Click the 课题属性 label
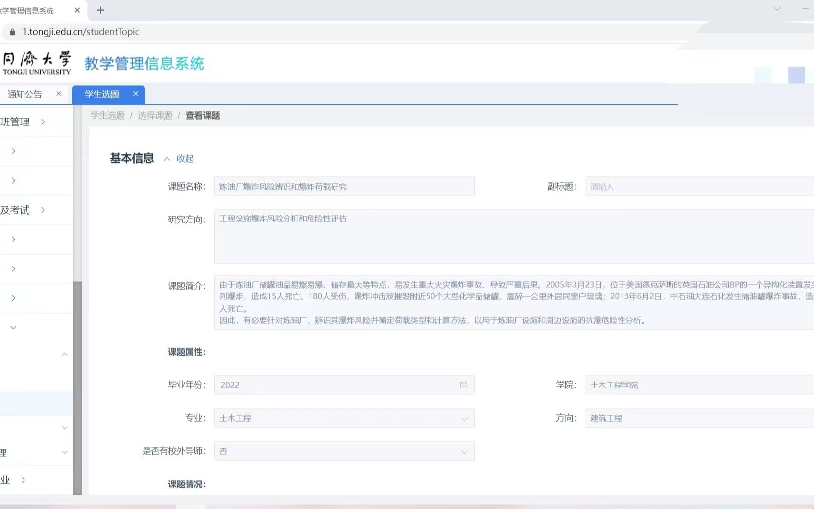The height and width of the screenshot is (509, 814). 187,352
